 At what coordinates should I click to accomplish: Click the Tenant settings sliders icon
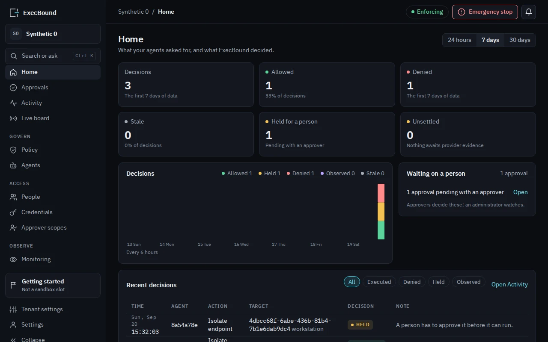tap(13, 310)
